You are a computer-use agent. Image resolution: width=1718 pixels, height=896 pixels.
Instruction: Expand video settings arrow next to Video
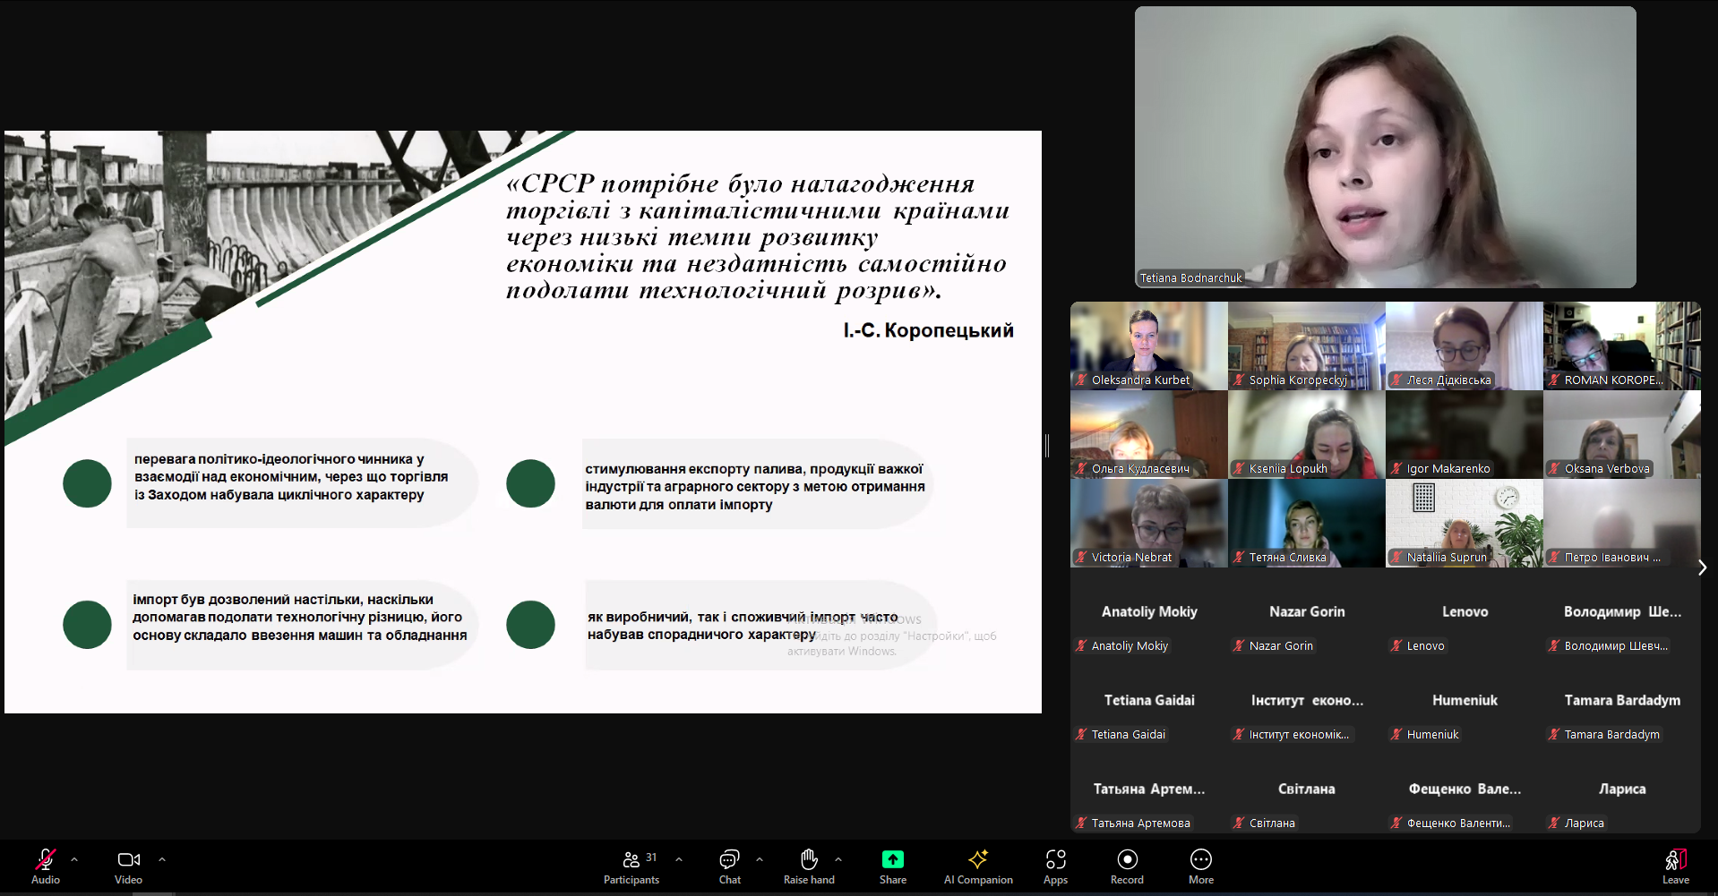pos(162,859)
